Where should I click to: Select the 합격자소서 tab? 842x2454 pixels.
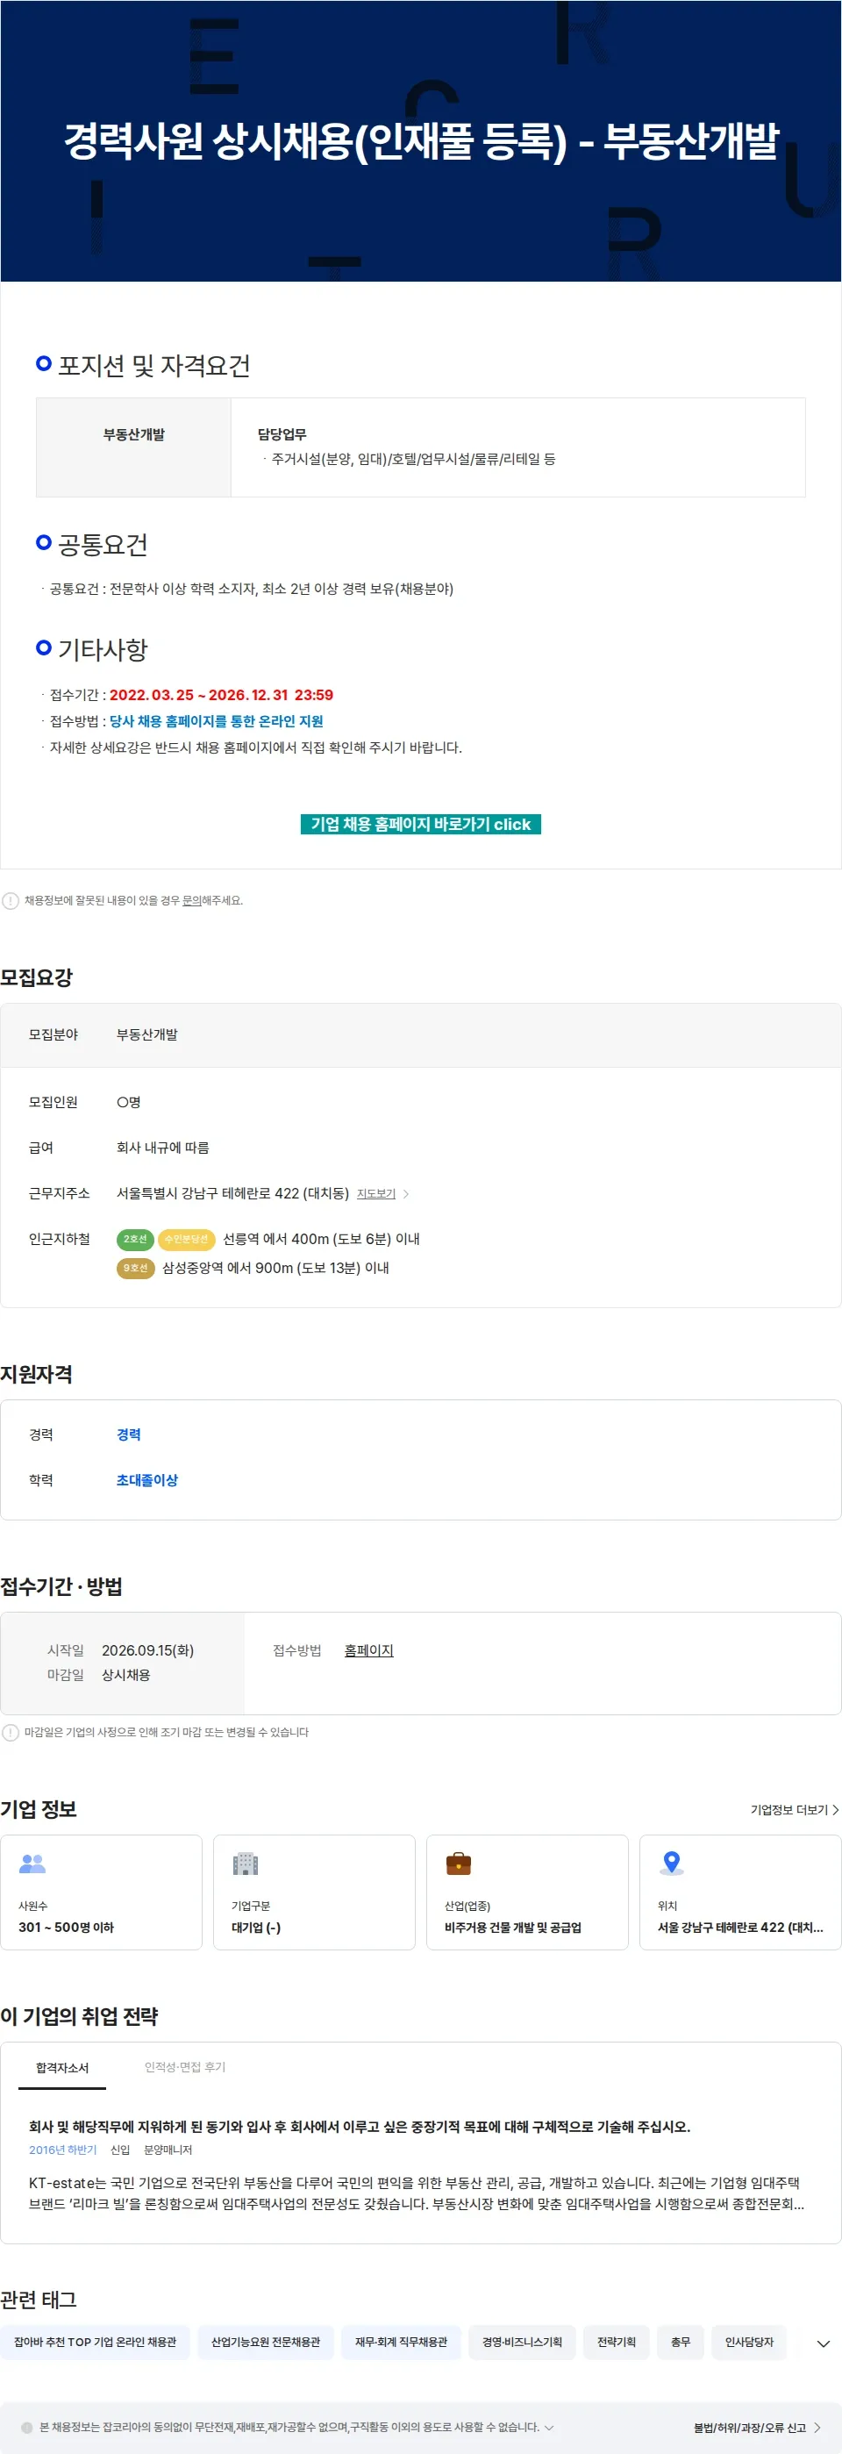click(x=62, y=2067)
